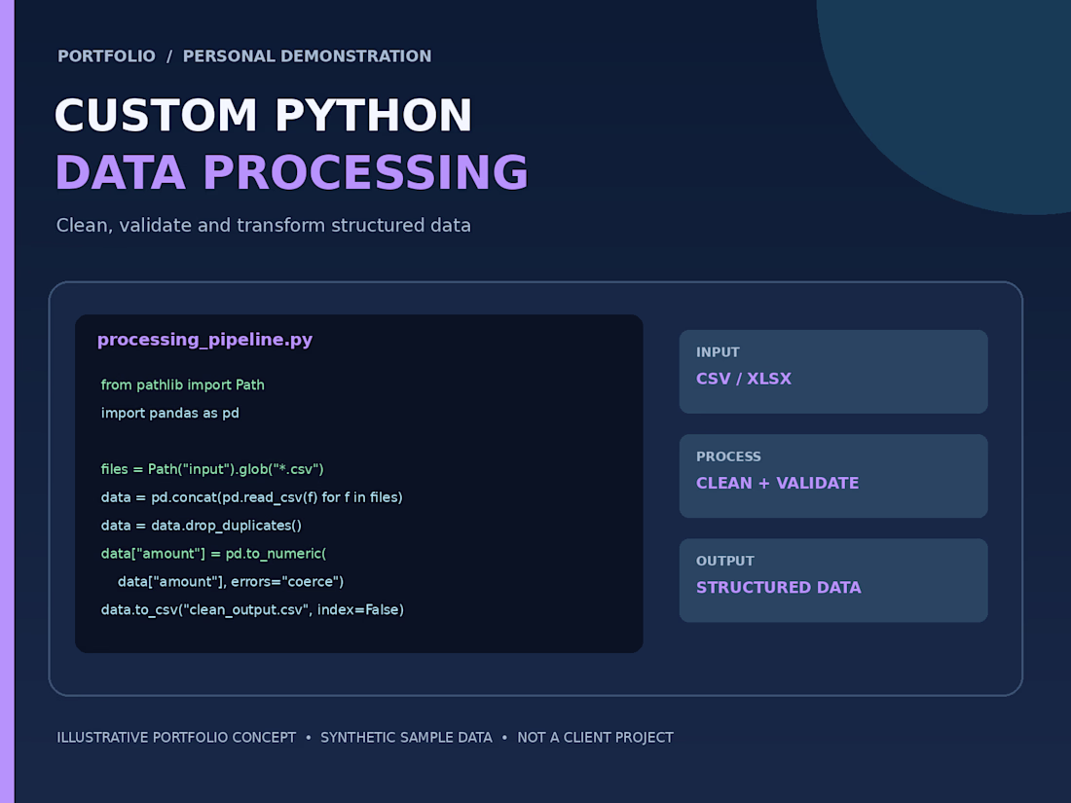This screenshot has height=803, width=1071.
Task: Select the 'data = pd.concat' code line
Action: point(252,497)
